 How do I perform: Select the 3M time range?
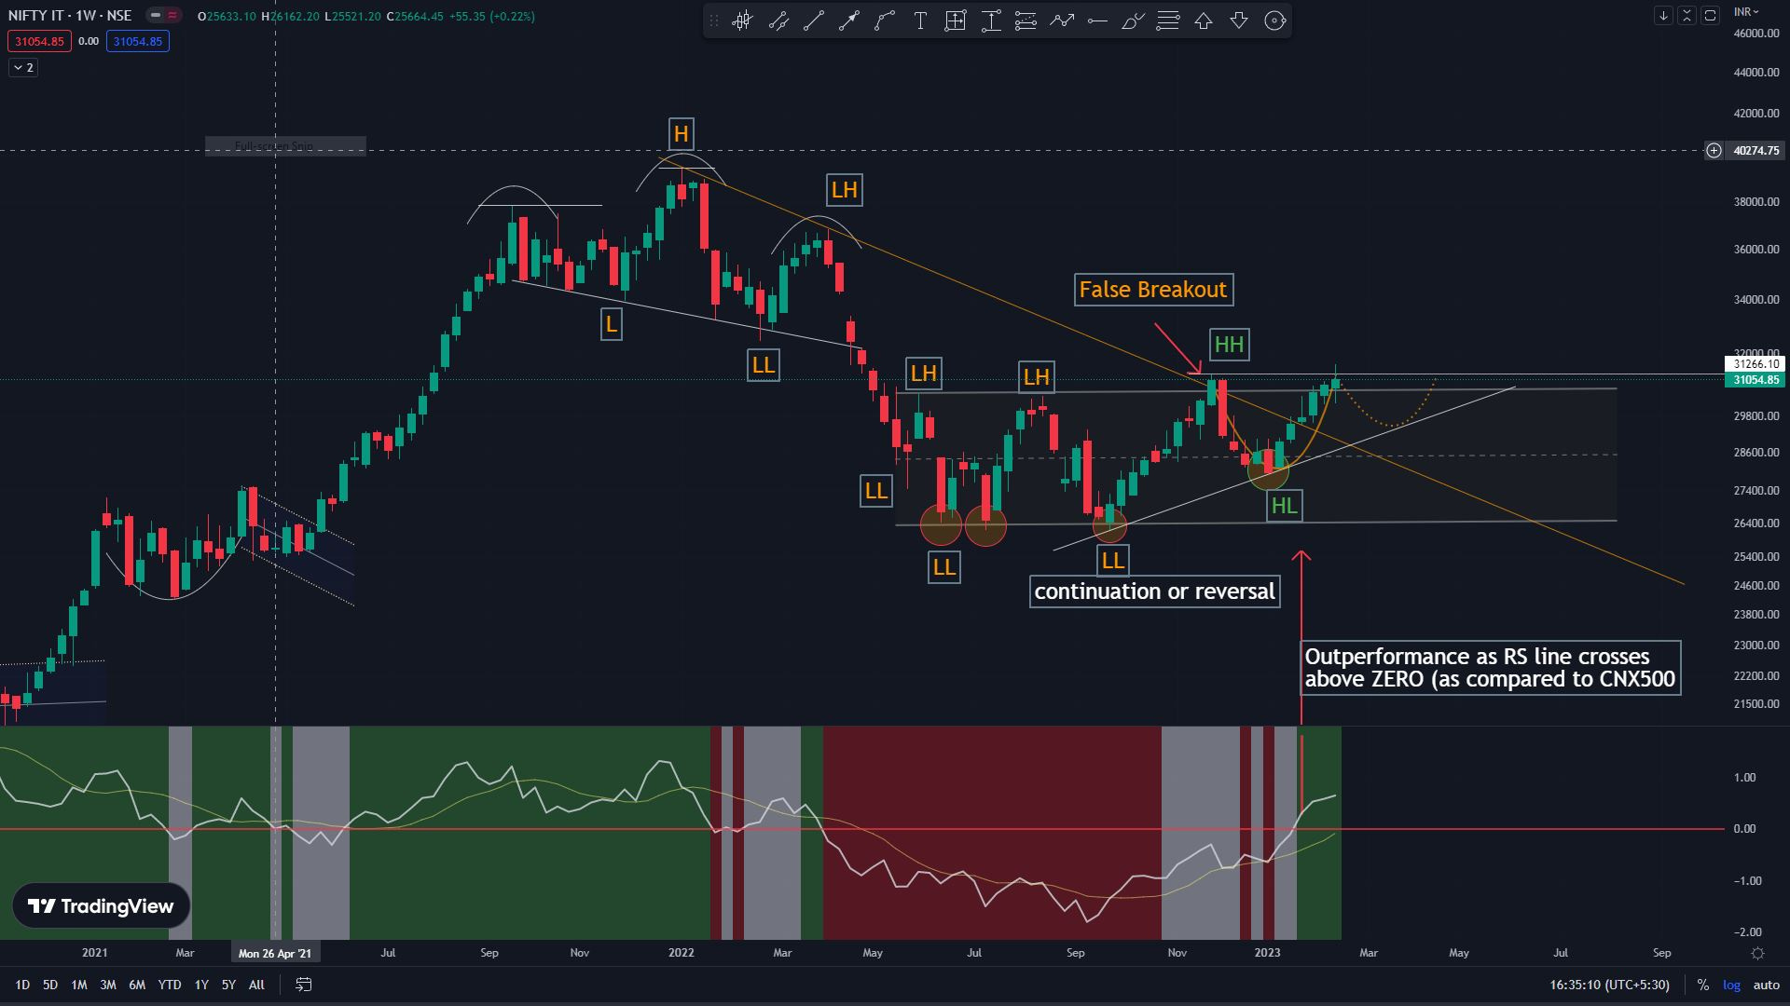click(x=108, y=985)
